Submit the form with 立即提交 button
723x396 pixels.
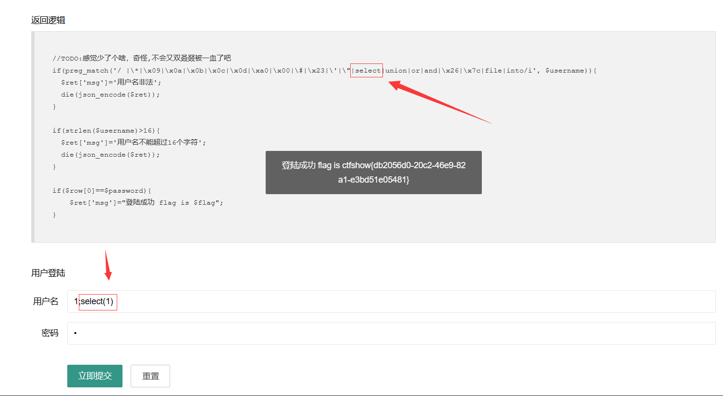pyautogui.click(x=95, y=376)
